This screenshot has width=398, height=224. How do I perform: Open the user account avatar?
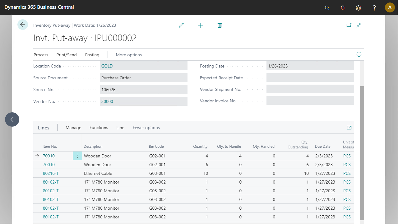(x=390, y=7)
